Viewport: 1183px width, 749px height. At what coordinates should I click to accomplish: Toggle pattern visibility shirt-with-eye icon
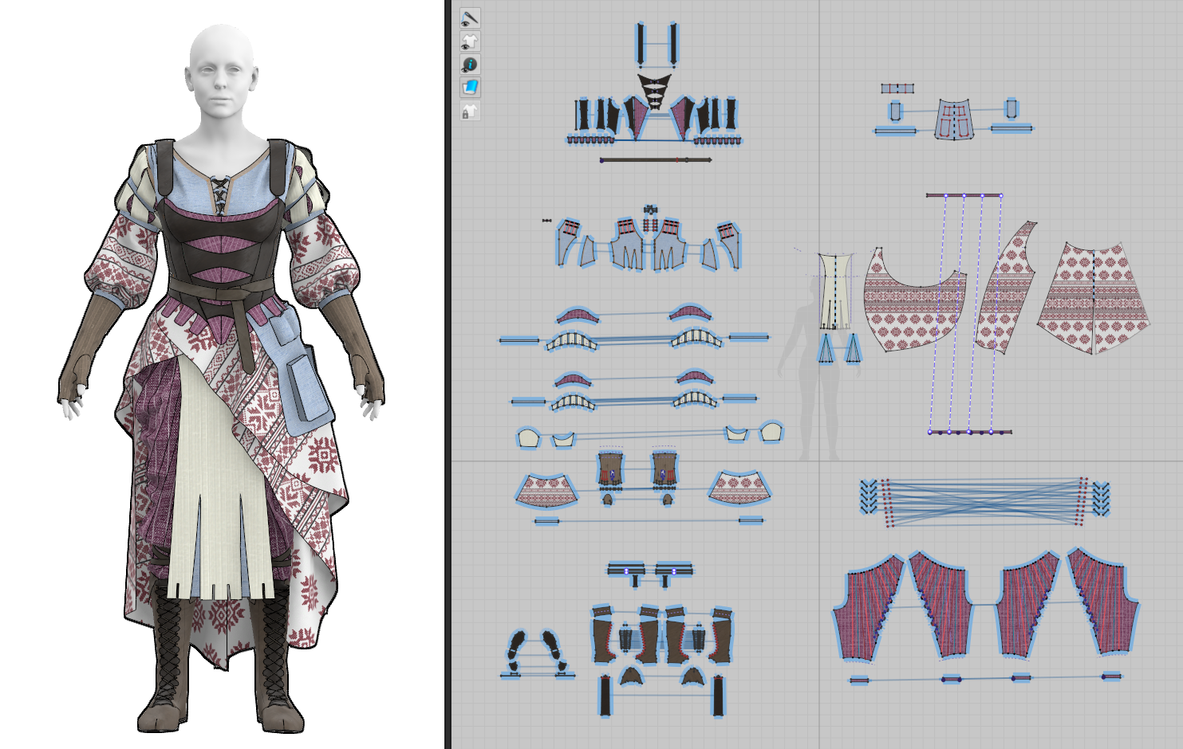(x=470, y=41)
